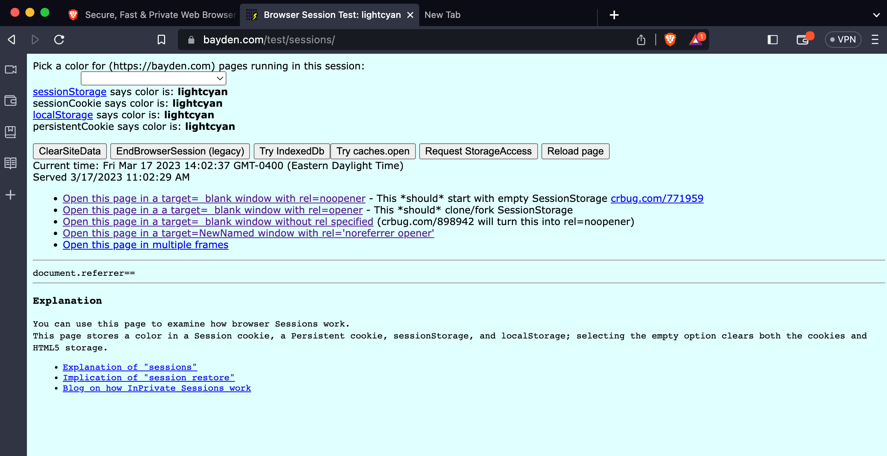This screenshot has width=887, height=456.
Task: Open a new tab with plus button
Action: click(614, 15)
